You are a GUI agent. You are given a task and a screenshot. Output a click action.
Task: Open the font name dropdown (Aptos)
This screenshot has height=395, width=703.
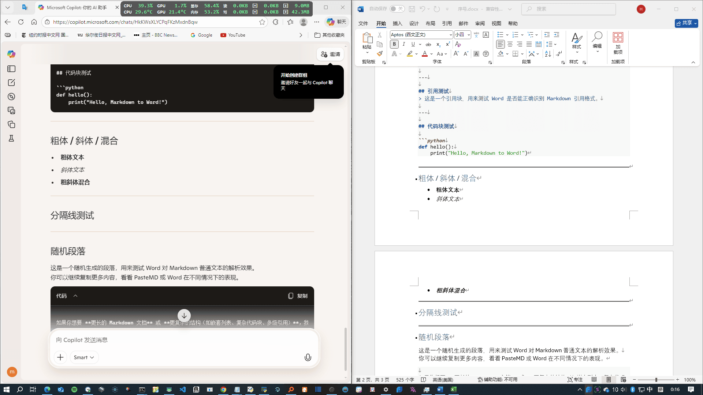coord(450,35)
